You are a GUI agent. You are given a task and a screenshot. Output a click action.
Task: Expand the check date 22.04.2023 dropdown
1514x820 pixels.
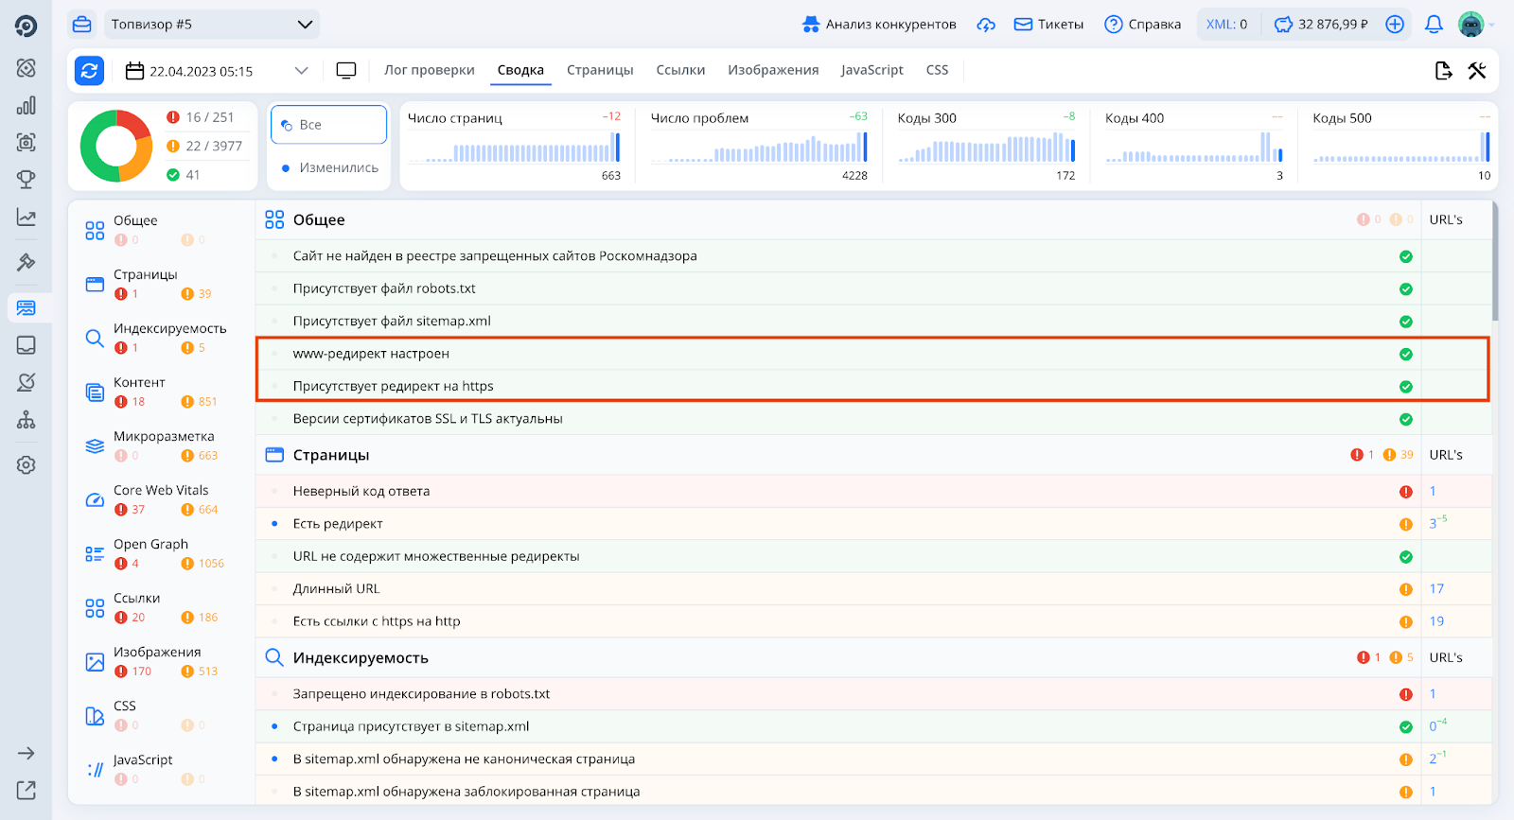coord(301,71)
